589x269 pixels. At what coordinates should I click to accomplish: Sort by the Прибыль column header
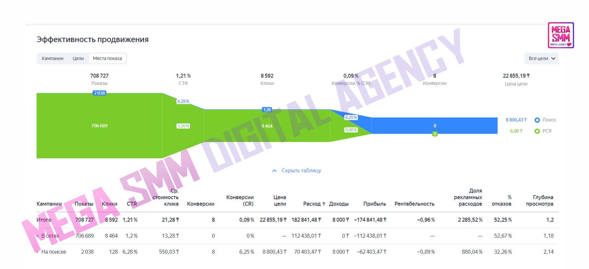pyautogui.click(x=375, y=204)
